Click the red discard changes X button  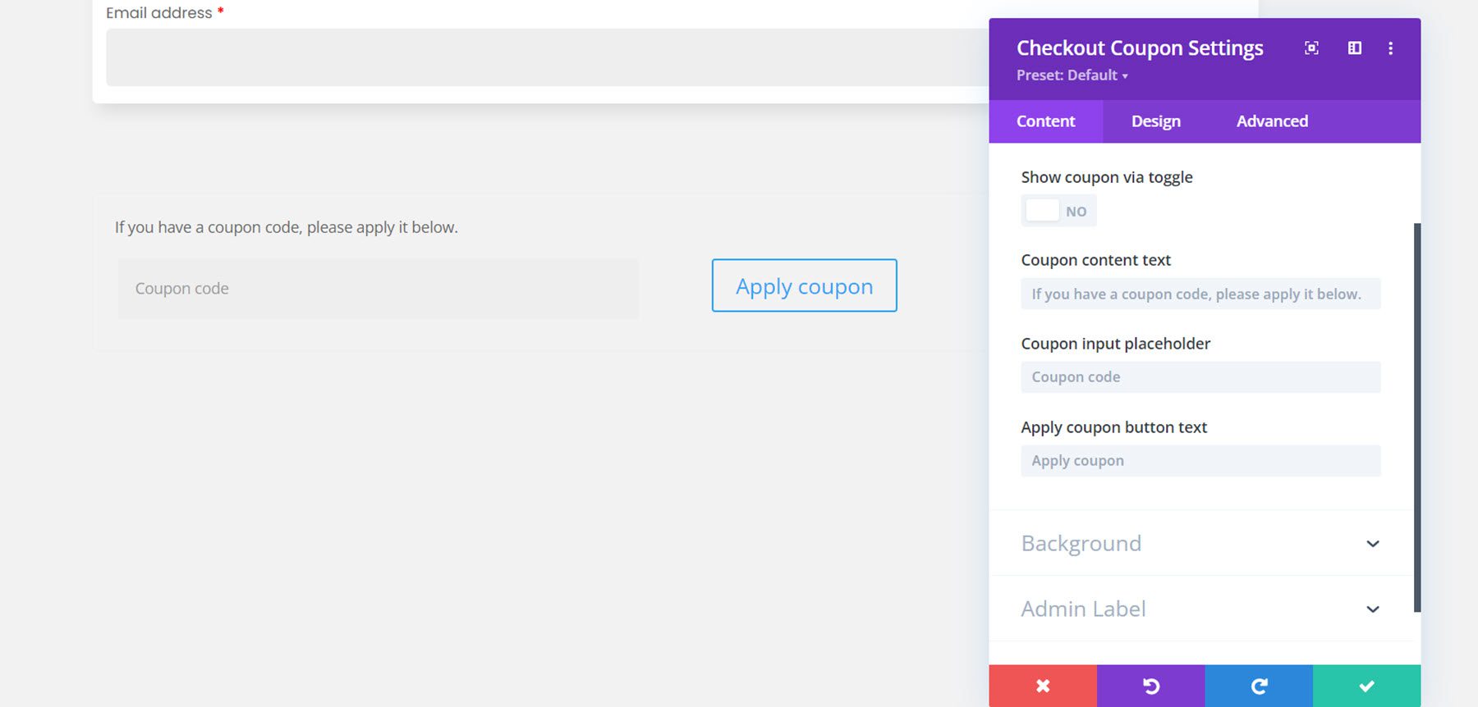click(x=1043, y=686)
